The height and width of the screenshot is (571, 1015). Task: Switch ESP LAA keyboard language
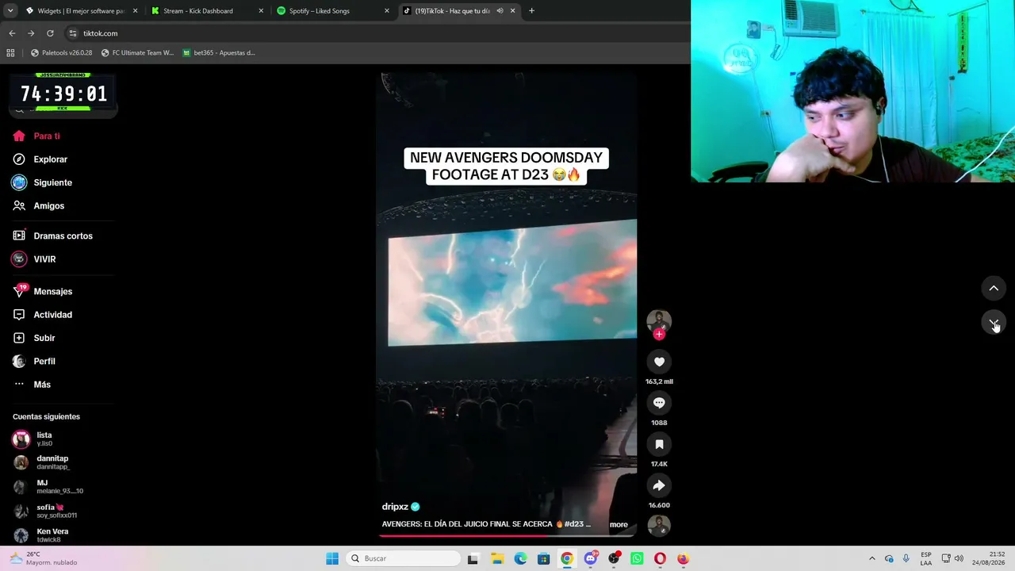926,558
